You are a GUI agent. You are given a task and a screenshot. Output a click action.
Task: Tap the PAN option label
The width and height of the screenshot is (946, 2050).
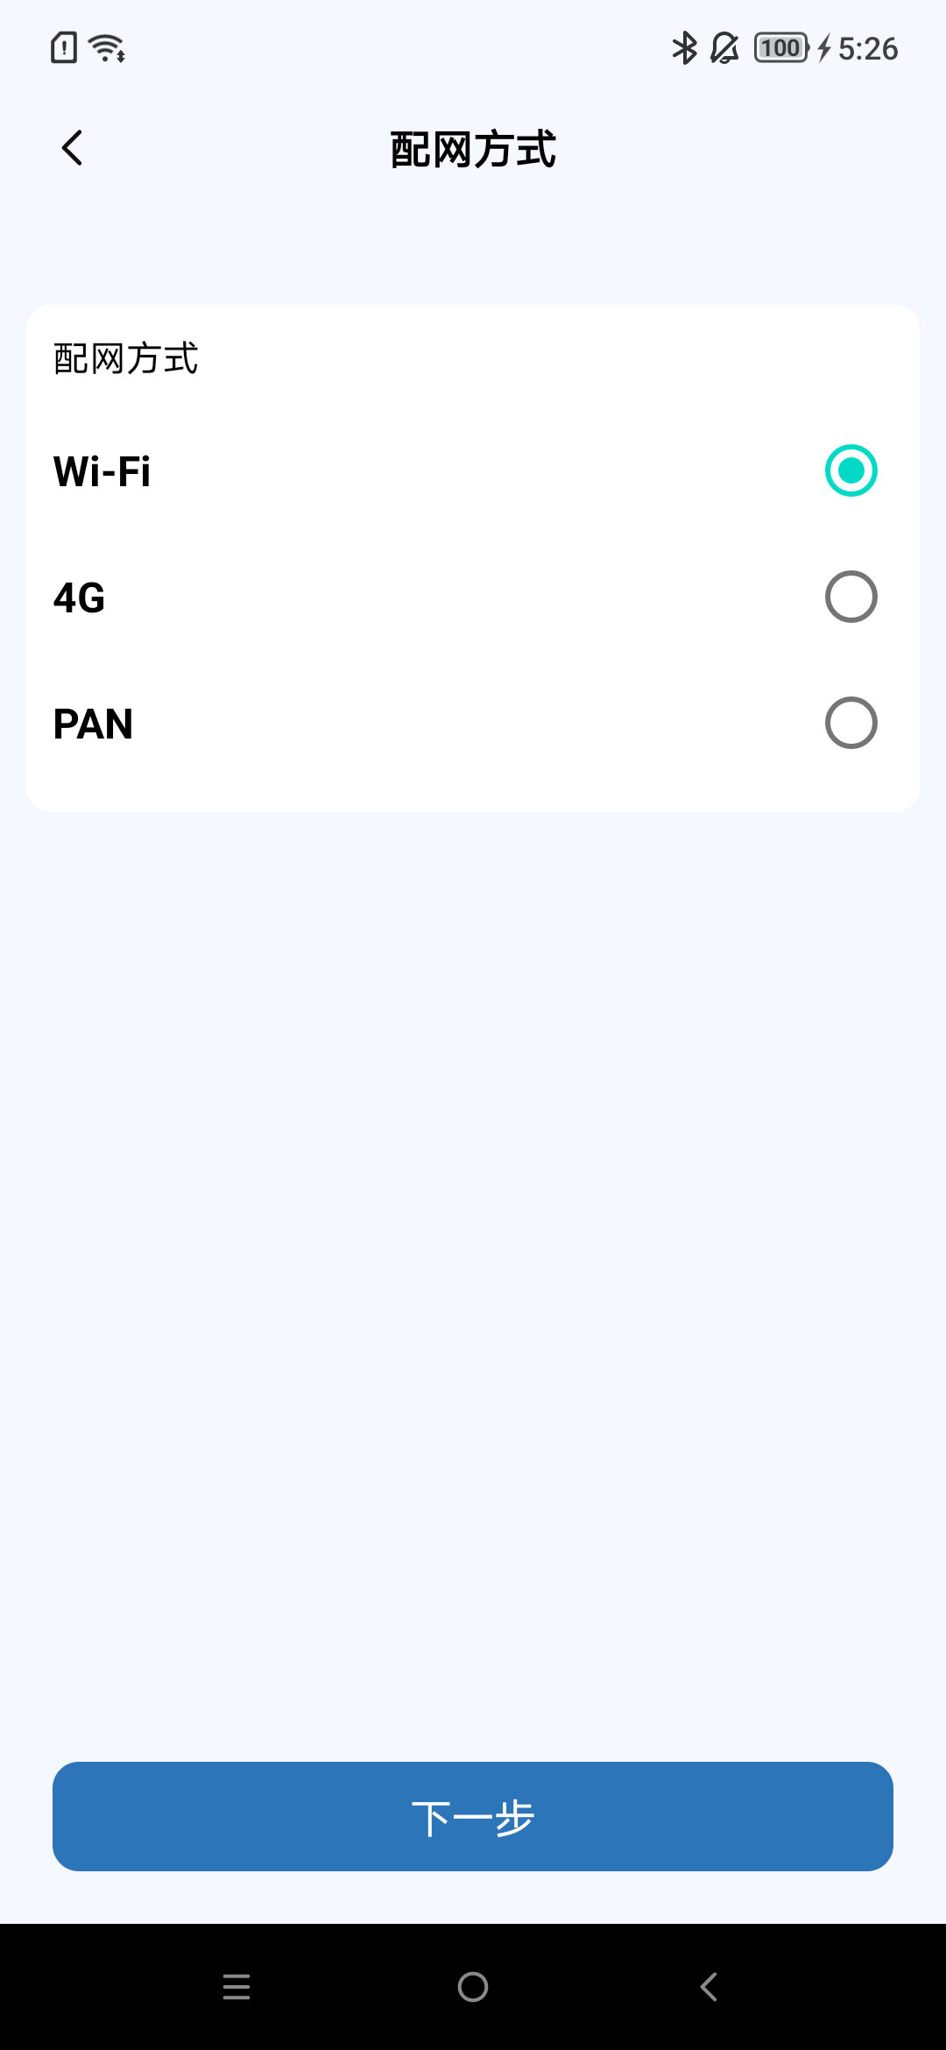[93, 725]
